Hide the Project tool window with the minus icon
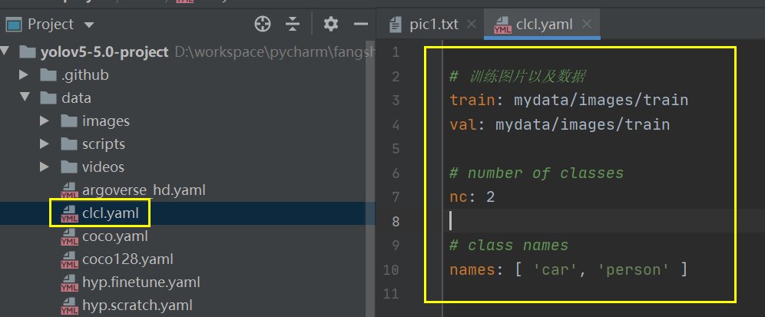Image resolution: width=765 pixels, height=317 pixels. 360,24
